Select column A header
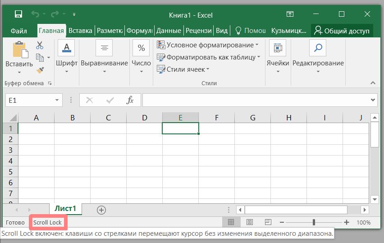 36,118
